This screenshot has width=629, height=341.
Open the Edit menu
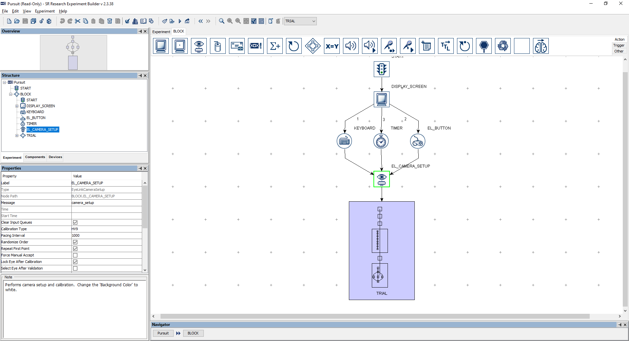[x=15, y=11]
